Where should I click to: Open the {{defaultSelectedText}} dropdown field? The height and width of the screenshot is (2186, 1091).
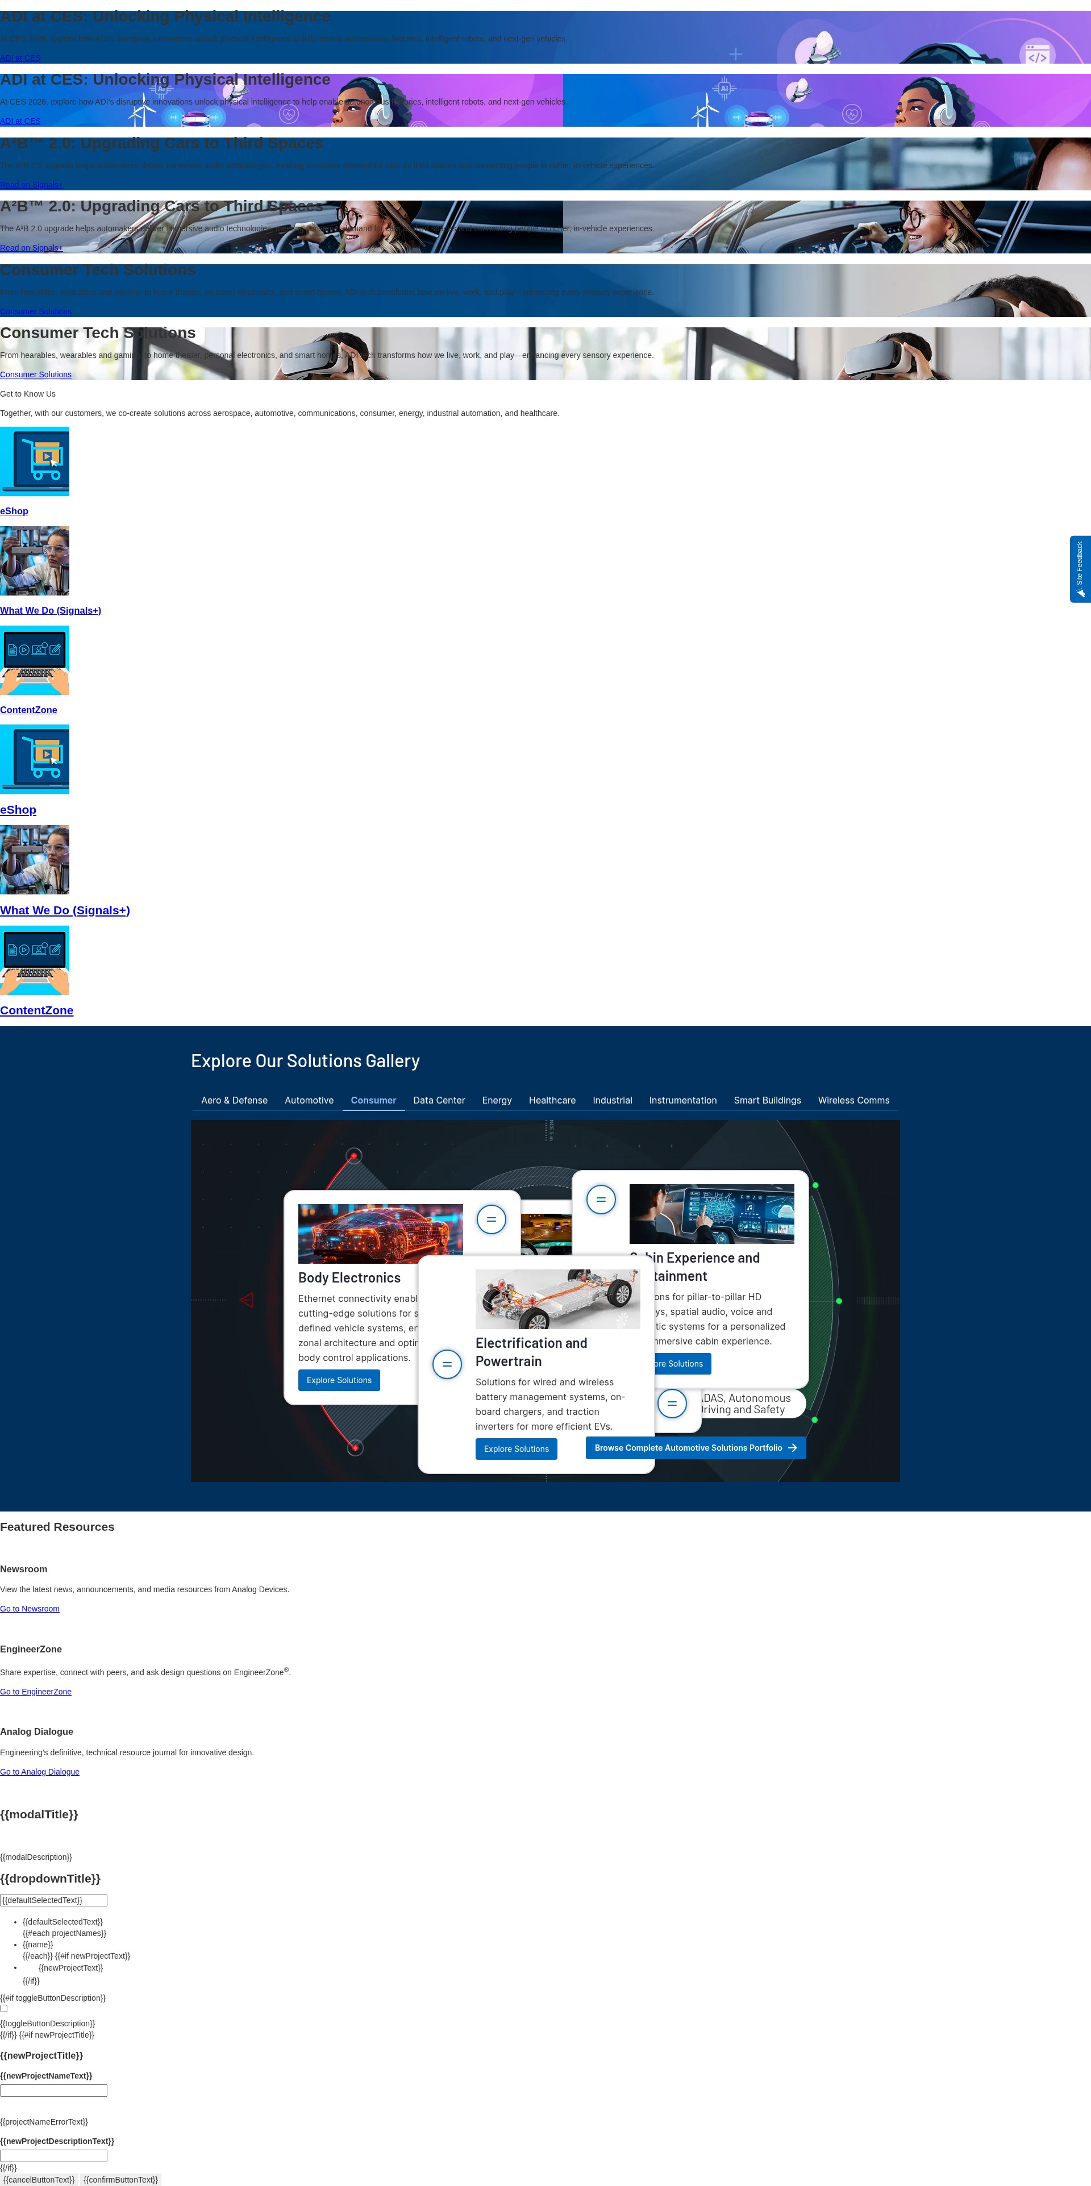click(53, 1900)
